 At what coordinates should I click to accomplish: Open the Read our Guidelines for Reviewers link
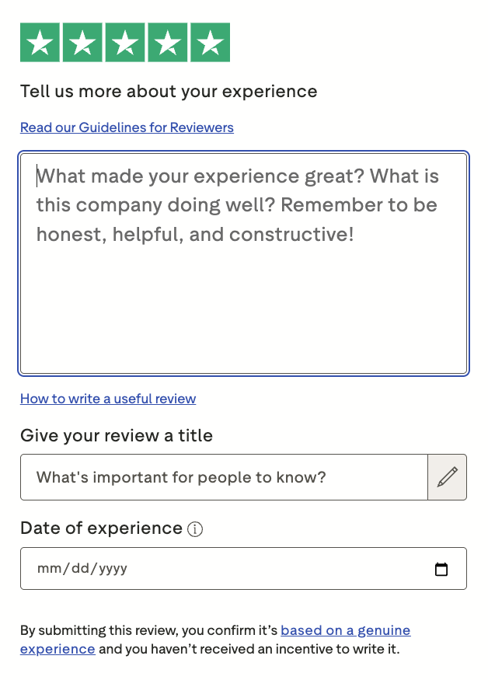click(x=127, y=127)
